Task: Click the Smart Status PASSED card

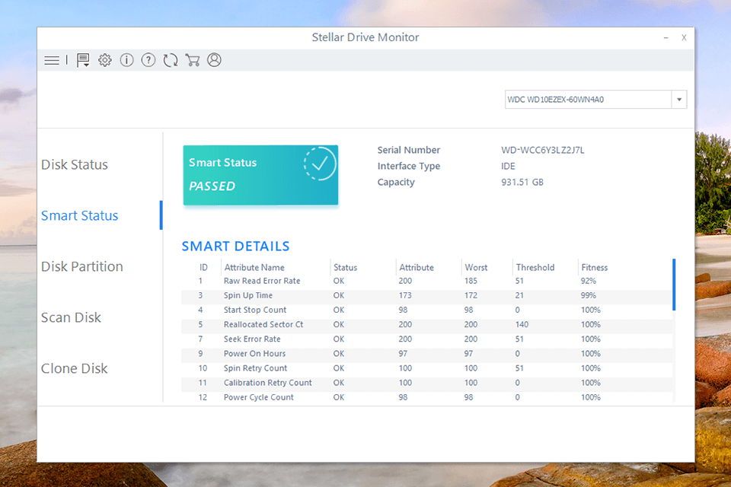Action: pos(260,175)
